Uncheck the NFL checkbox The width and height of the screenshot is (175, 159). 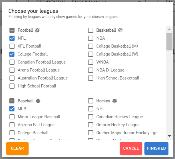12,38
